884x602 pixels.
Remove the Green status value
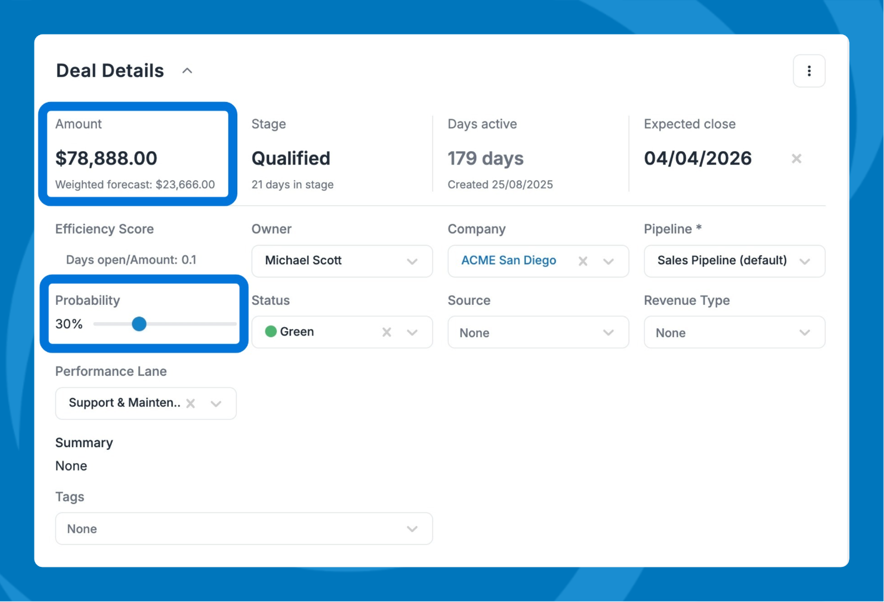387,332
